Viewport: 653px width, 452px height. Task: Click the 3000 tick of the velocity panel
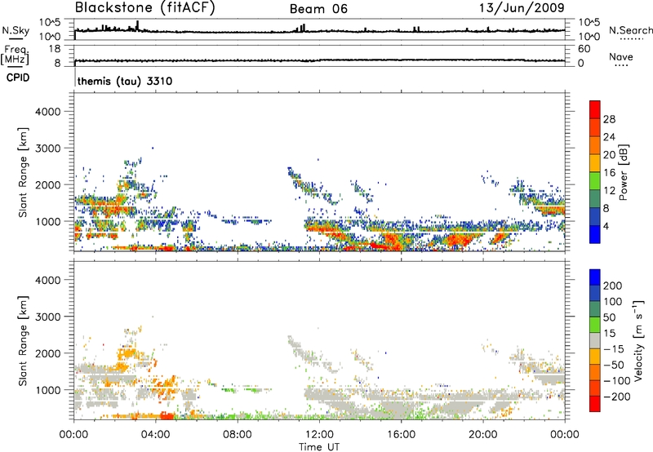click(x=48, y=317)
